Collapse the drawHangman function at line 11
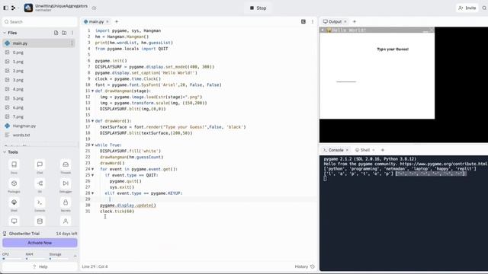488x274 pixels. tap(92, 91)
